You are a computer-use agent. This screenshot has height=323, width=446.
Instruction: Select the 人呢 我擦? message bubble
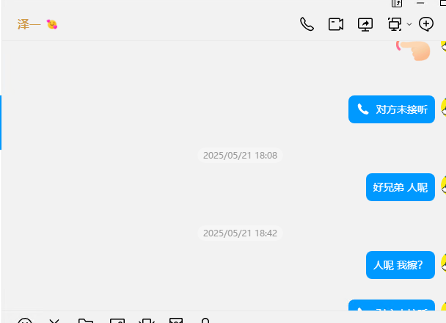tap(401, 265)
